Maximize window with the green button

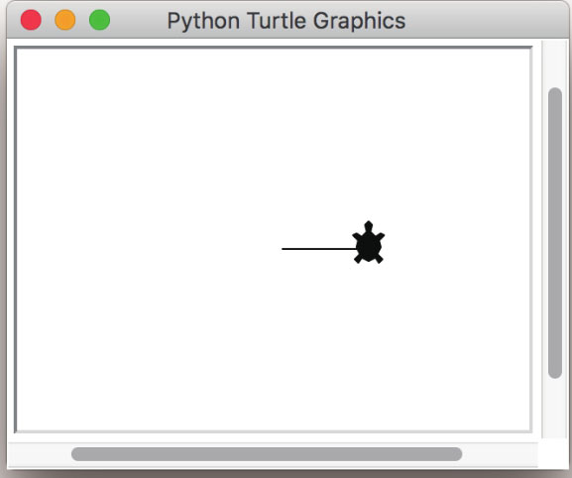coord(99,20)
